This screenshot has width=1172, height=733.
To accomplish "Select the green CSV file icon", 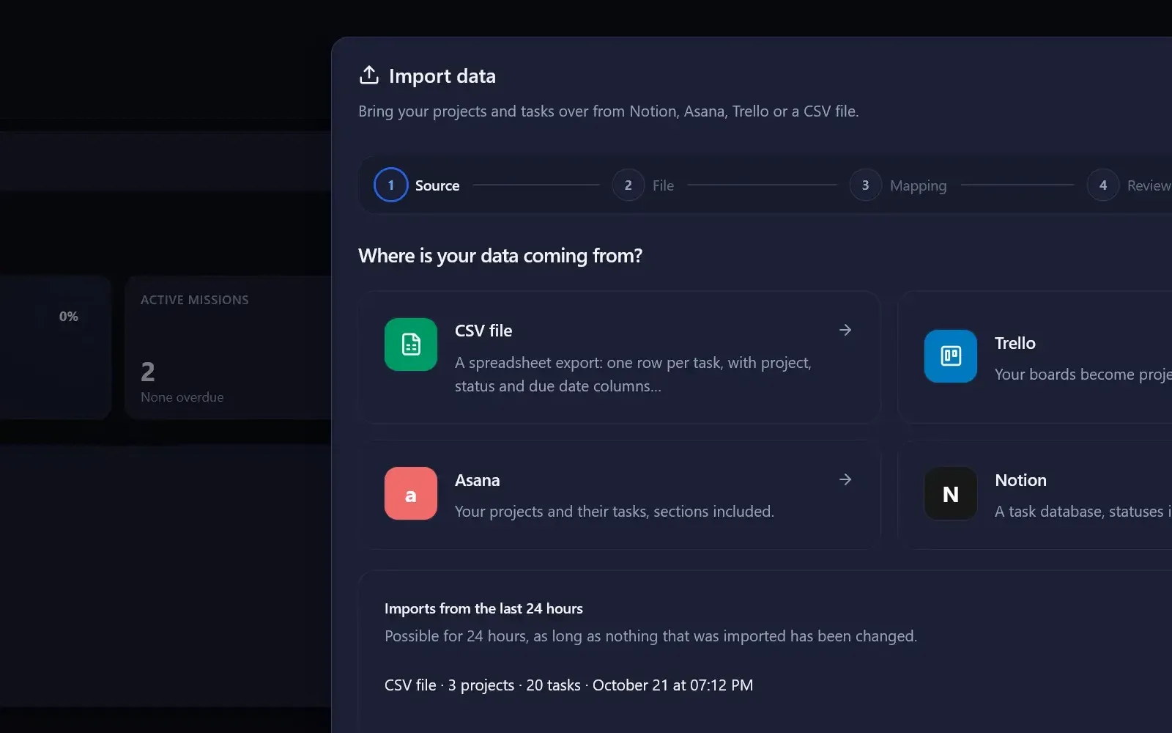I will coord(411,345).
